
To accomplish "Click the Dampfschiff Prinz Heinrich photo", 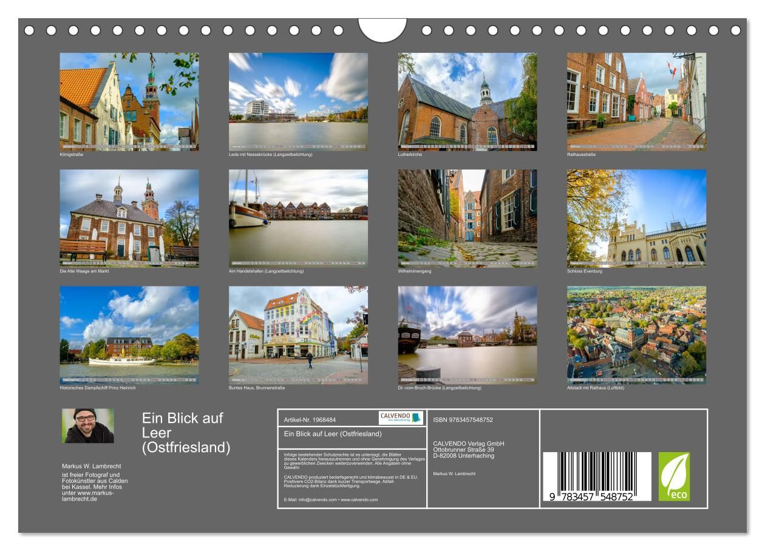I will tap(129, 335).
